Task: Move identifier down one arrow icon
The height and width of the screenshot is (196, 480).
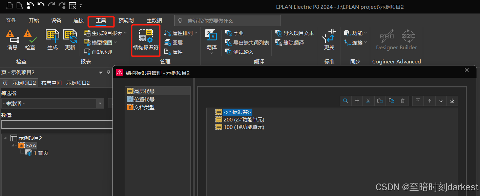Action: tap(441, 101)
